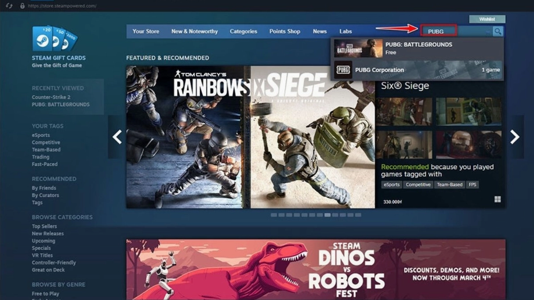Click the Wishlist button

click(487, 19)
